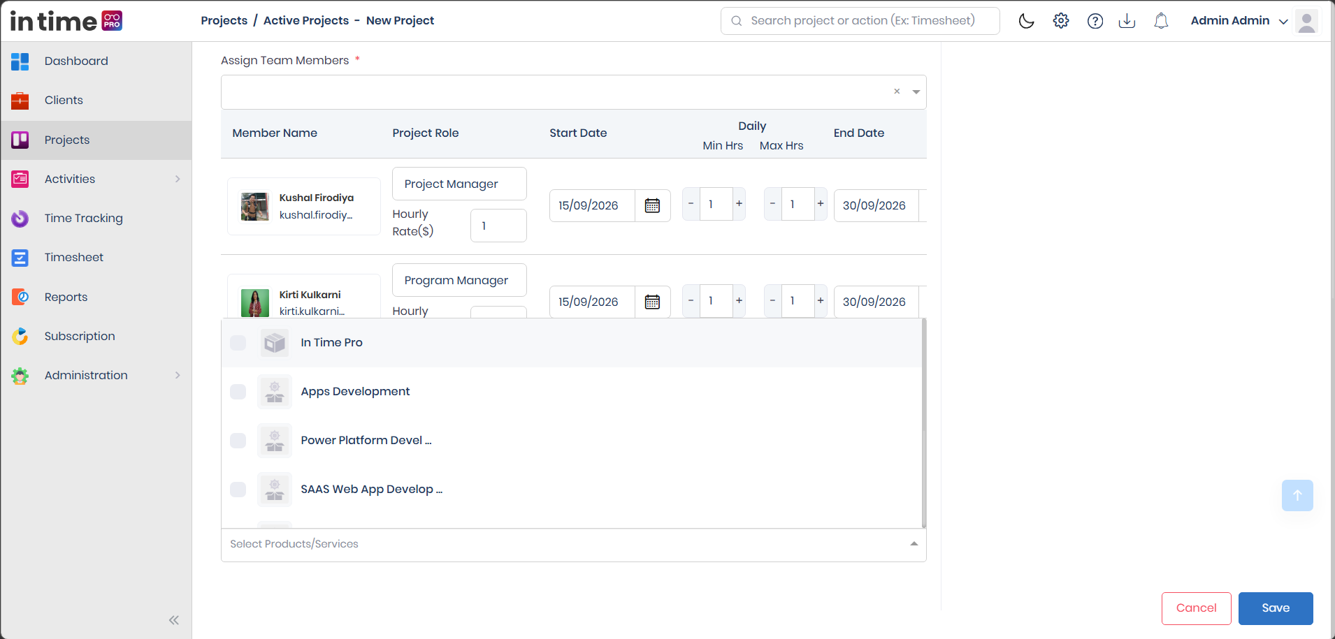Click Kirti Kulkarni's photo thumbnail
The image size is (1335, 639).
pos(255,303)
